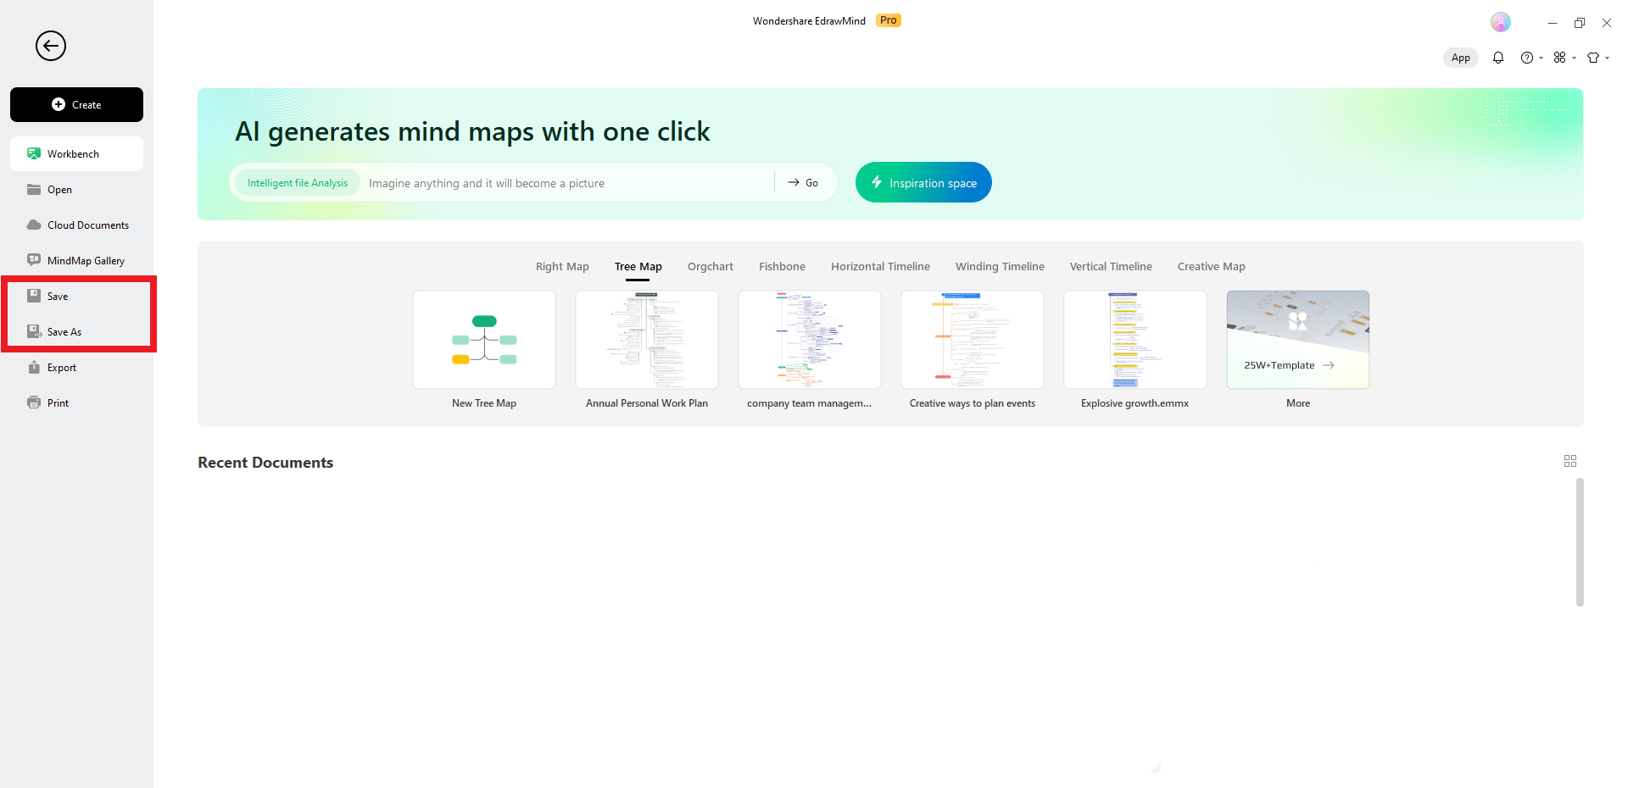This screenshot has width=1628, height=788.
Task: Select the Tree Map tab
Action: (638, 267)
